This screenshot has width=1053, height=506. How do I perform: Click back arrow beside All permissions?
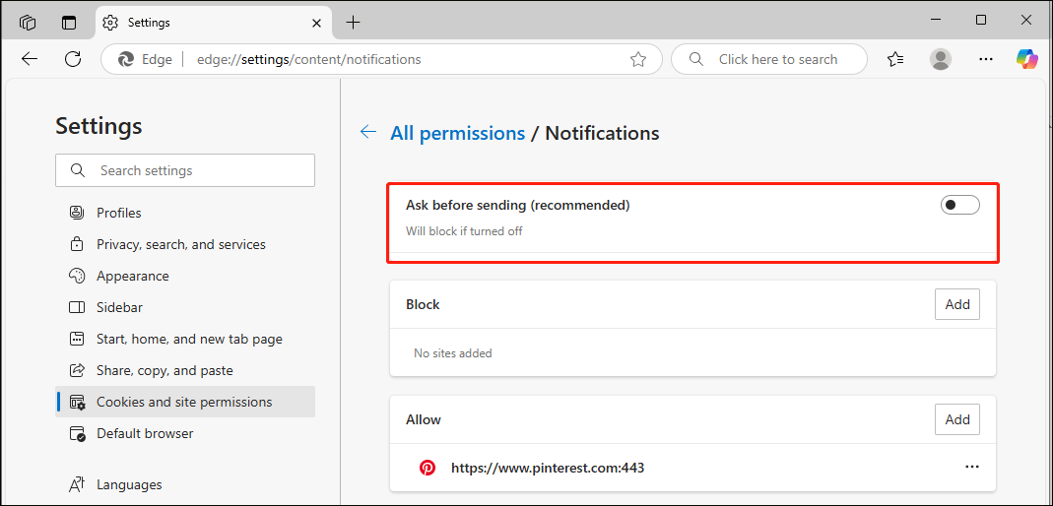368,132
